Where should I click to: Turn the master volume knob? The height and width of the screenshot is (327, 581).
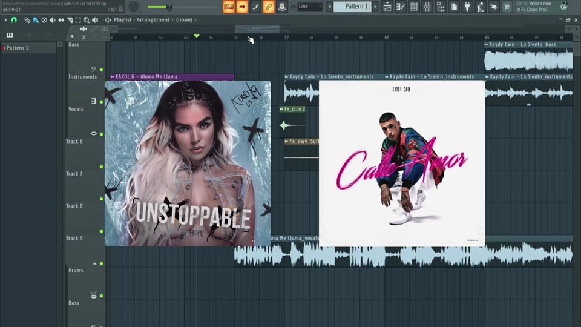[x=133, y=6]
